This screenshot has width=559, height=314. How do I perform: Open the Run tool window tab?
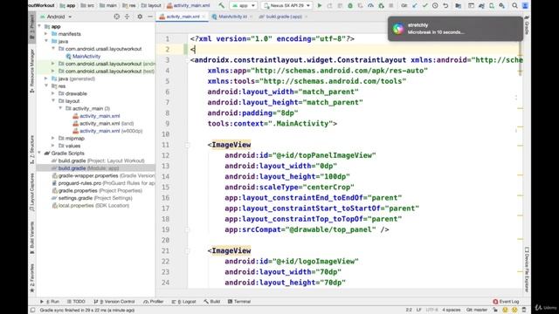click(x=50, y=302)
